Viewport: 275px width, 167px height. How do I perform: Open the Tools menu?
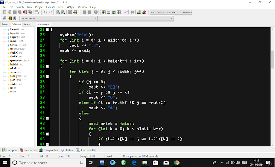click(61, 7)
